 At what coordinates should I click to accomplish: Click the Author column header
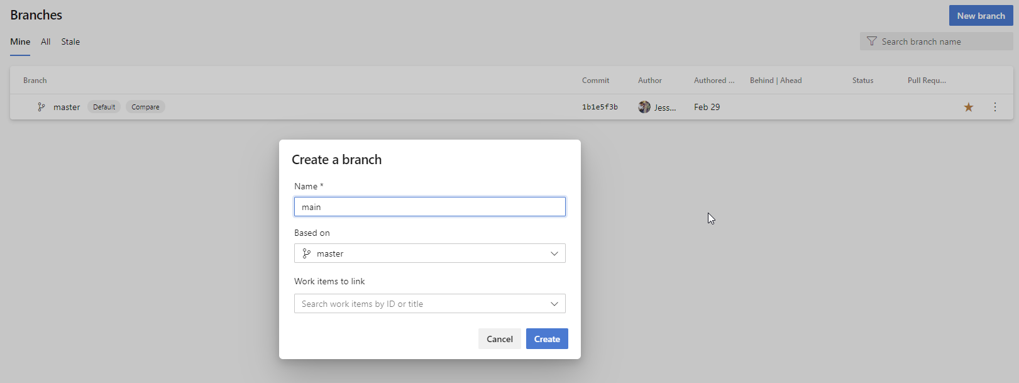point(650,80)
